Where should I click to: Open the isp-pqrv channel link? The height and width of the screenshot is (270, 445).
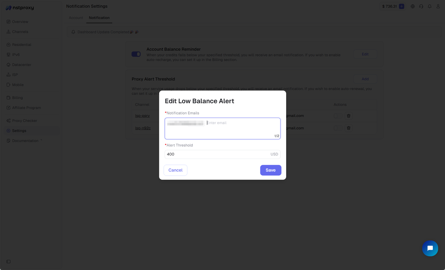(143, 116)
